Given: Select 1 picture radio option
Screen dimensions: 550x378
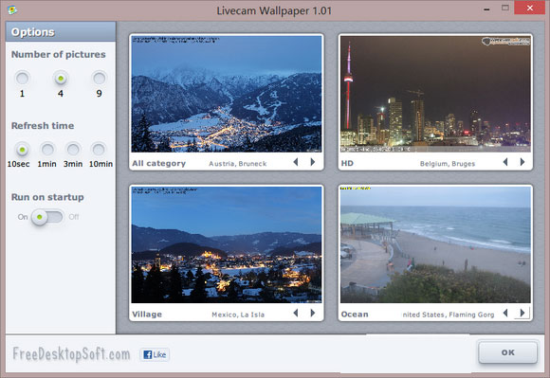Looking at the screenshot, I should [x=22, y=78].
